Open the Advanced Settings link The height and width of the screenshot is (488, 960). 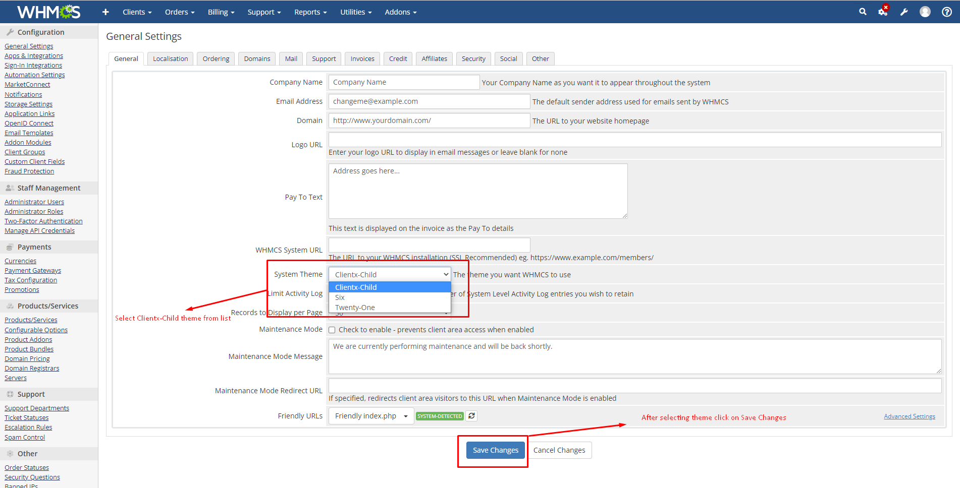(909, 416)
